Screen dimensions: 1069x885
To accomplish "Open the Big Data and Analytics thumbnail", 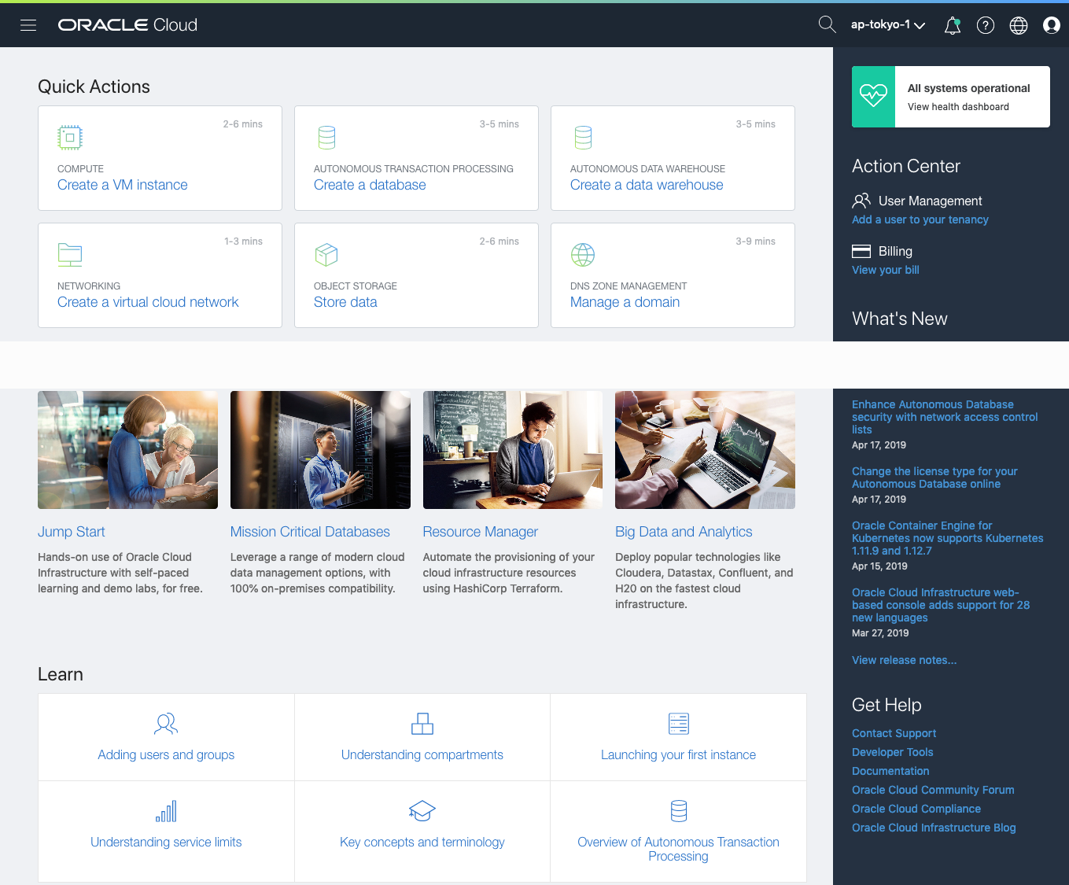I will click(x=705, y=450).
